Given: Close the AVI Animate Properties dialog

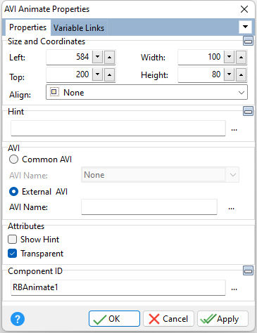Looking at the screenshot, I should point(244,9).
